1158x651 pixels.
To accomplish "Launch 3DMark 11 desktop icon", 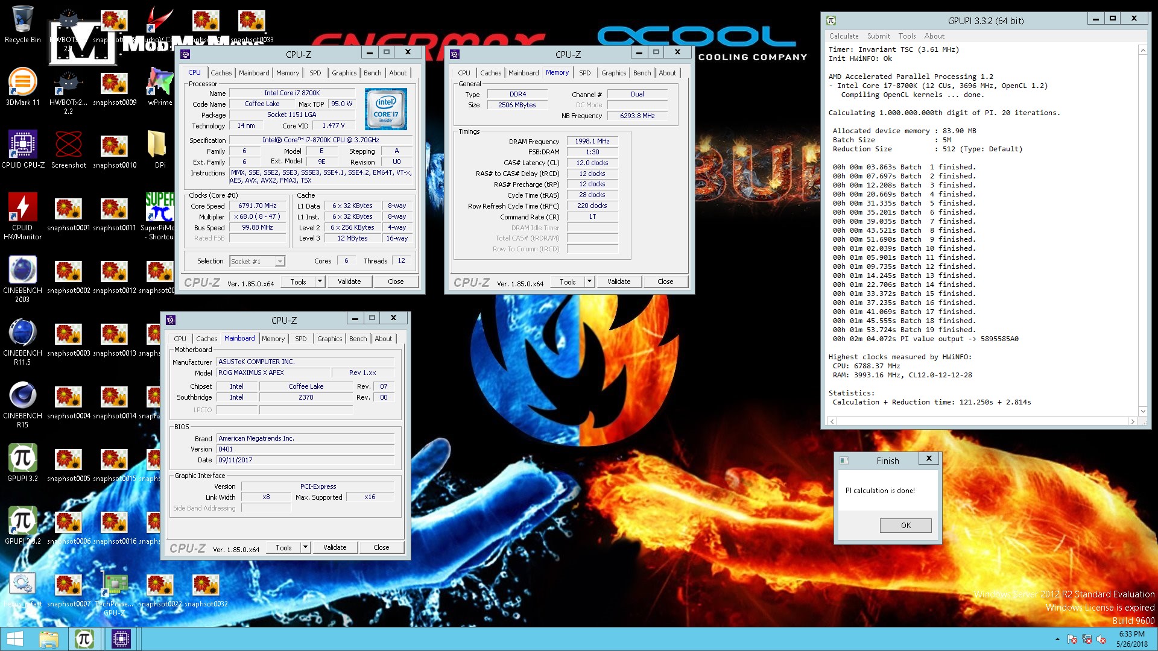I will (x=22, y=87).
